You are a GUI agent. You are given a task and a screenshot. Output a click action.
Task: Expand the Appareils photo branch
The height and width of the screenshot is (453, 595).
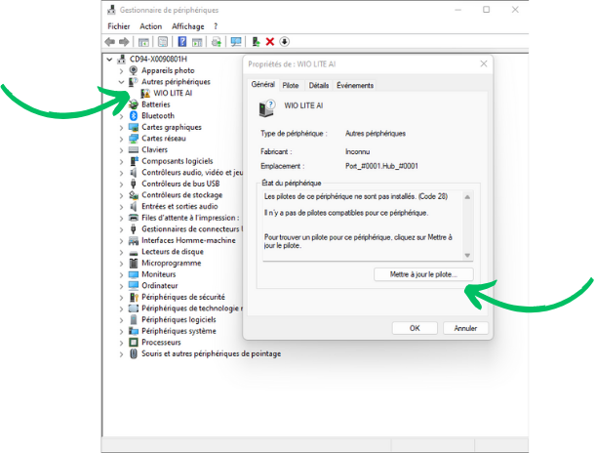coord(121,71)
